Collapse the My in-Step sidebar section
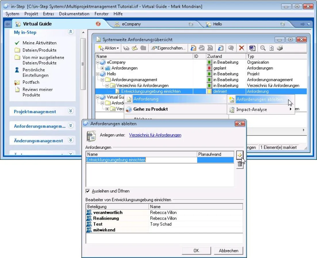 click(x=71, y=32)
